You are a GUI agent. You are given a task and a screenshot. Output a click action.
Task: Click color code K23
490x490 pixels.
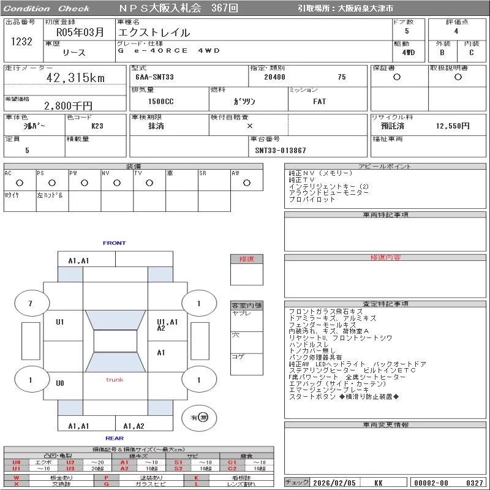tap(97, 126)
